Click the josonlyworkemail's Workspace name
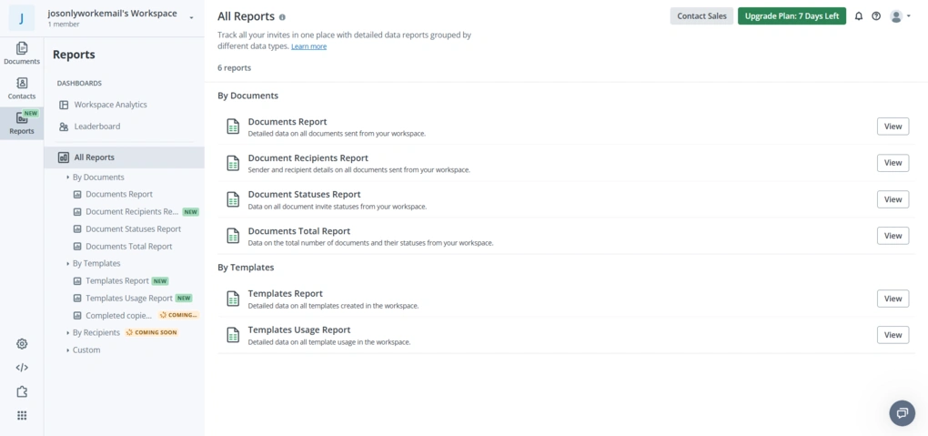 click(x=113, y=14)
